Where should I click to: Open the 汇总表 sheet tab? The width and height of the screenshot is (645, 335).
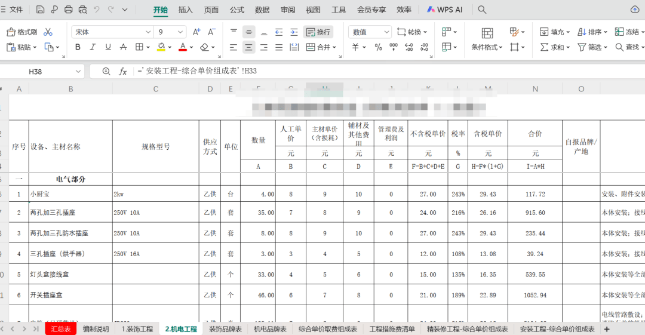[x=61, y=329]
